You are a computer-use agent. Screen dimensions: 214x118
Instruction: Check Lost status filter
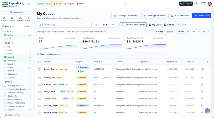[x=5, y=39]
